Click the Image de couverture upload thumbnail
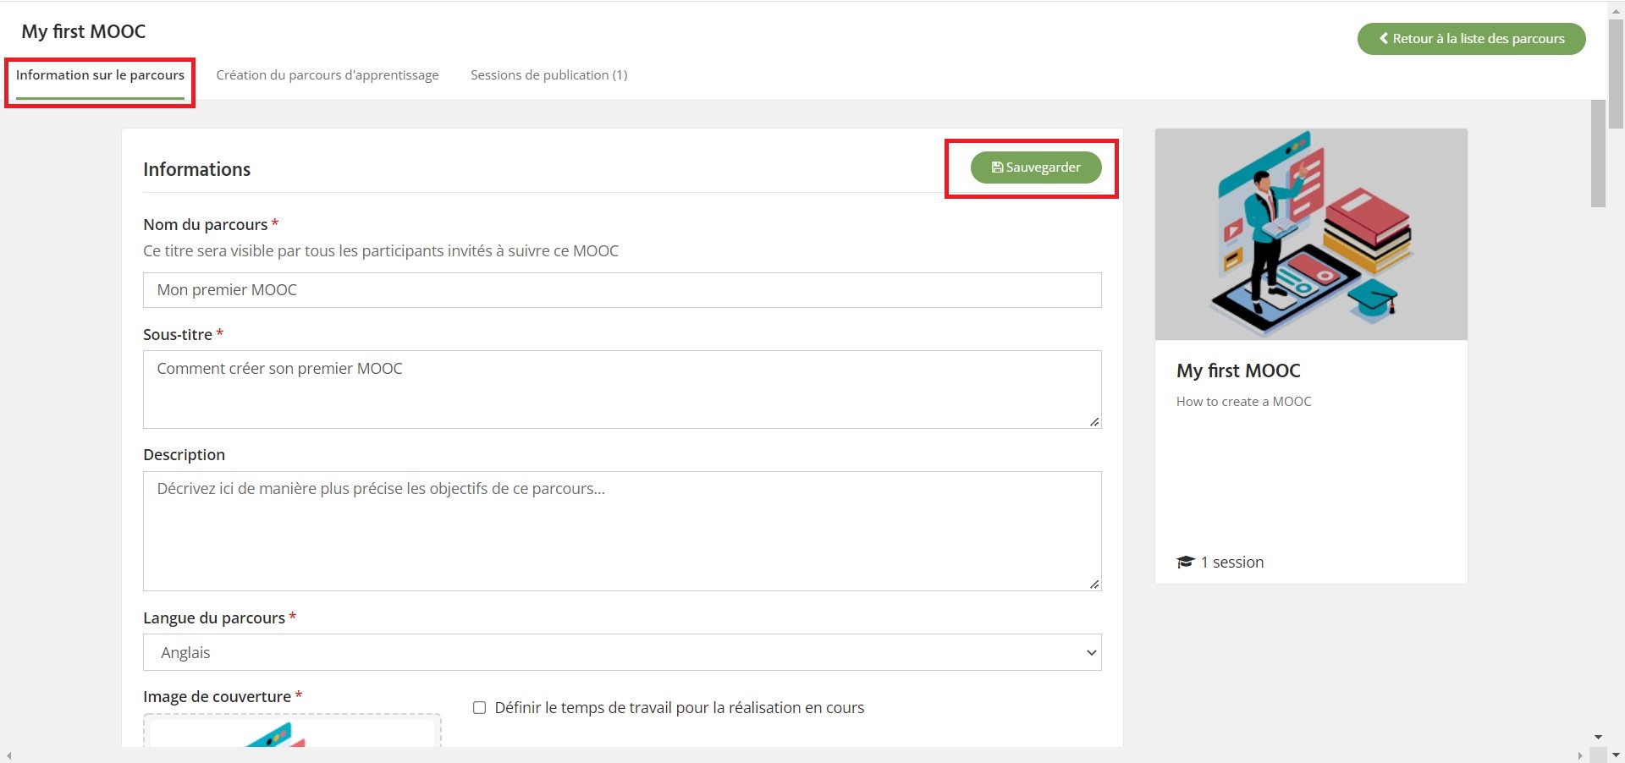Screen dimensions: 1625x763 pyautogui.click(x=292, y=731)
